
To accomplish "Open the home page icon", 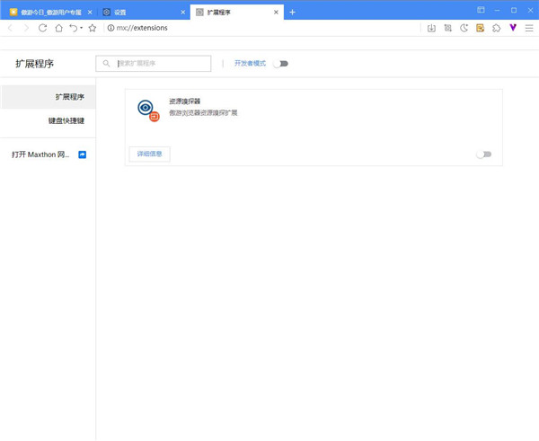I will (58, 28).
